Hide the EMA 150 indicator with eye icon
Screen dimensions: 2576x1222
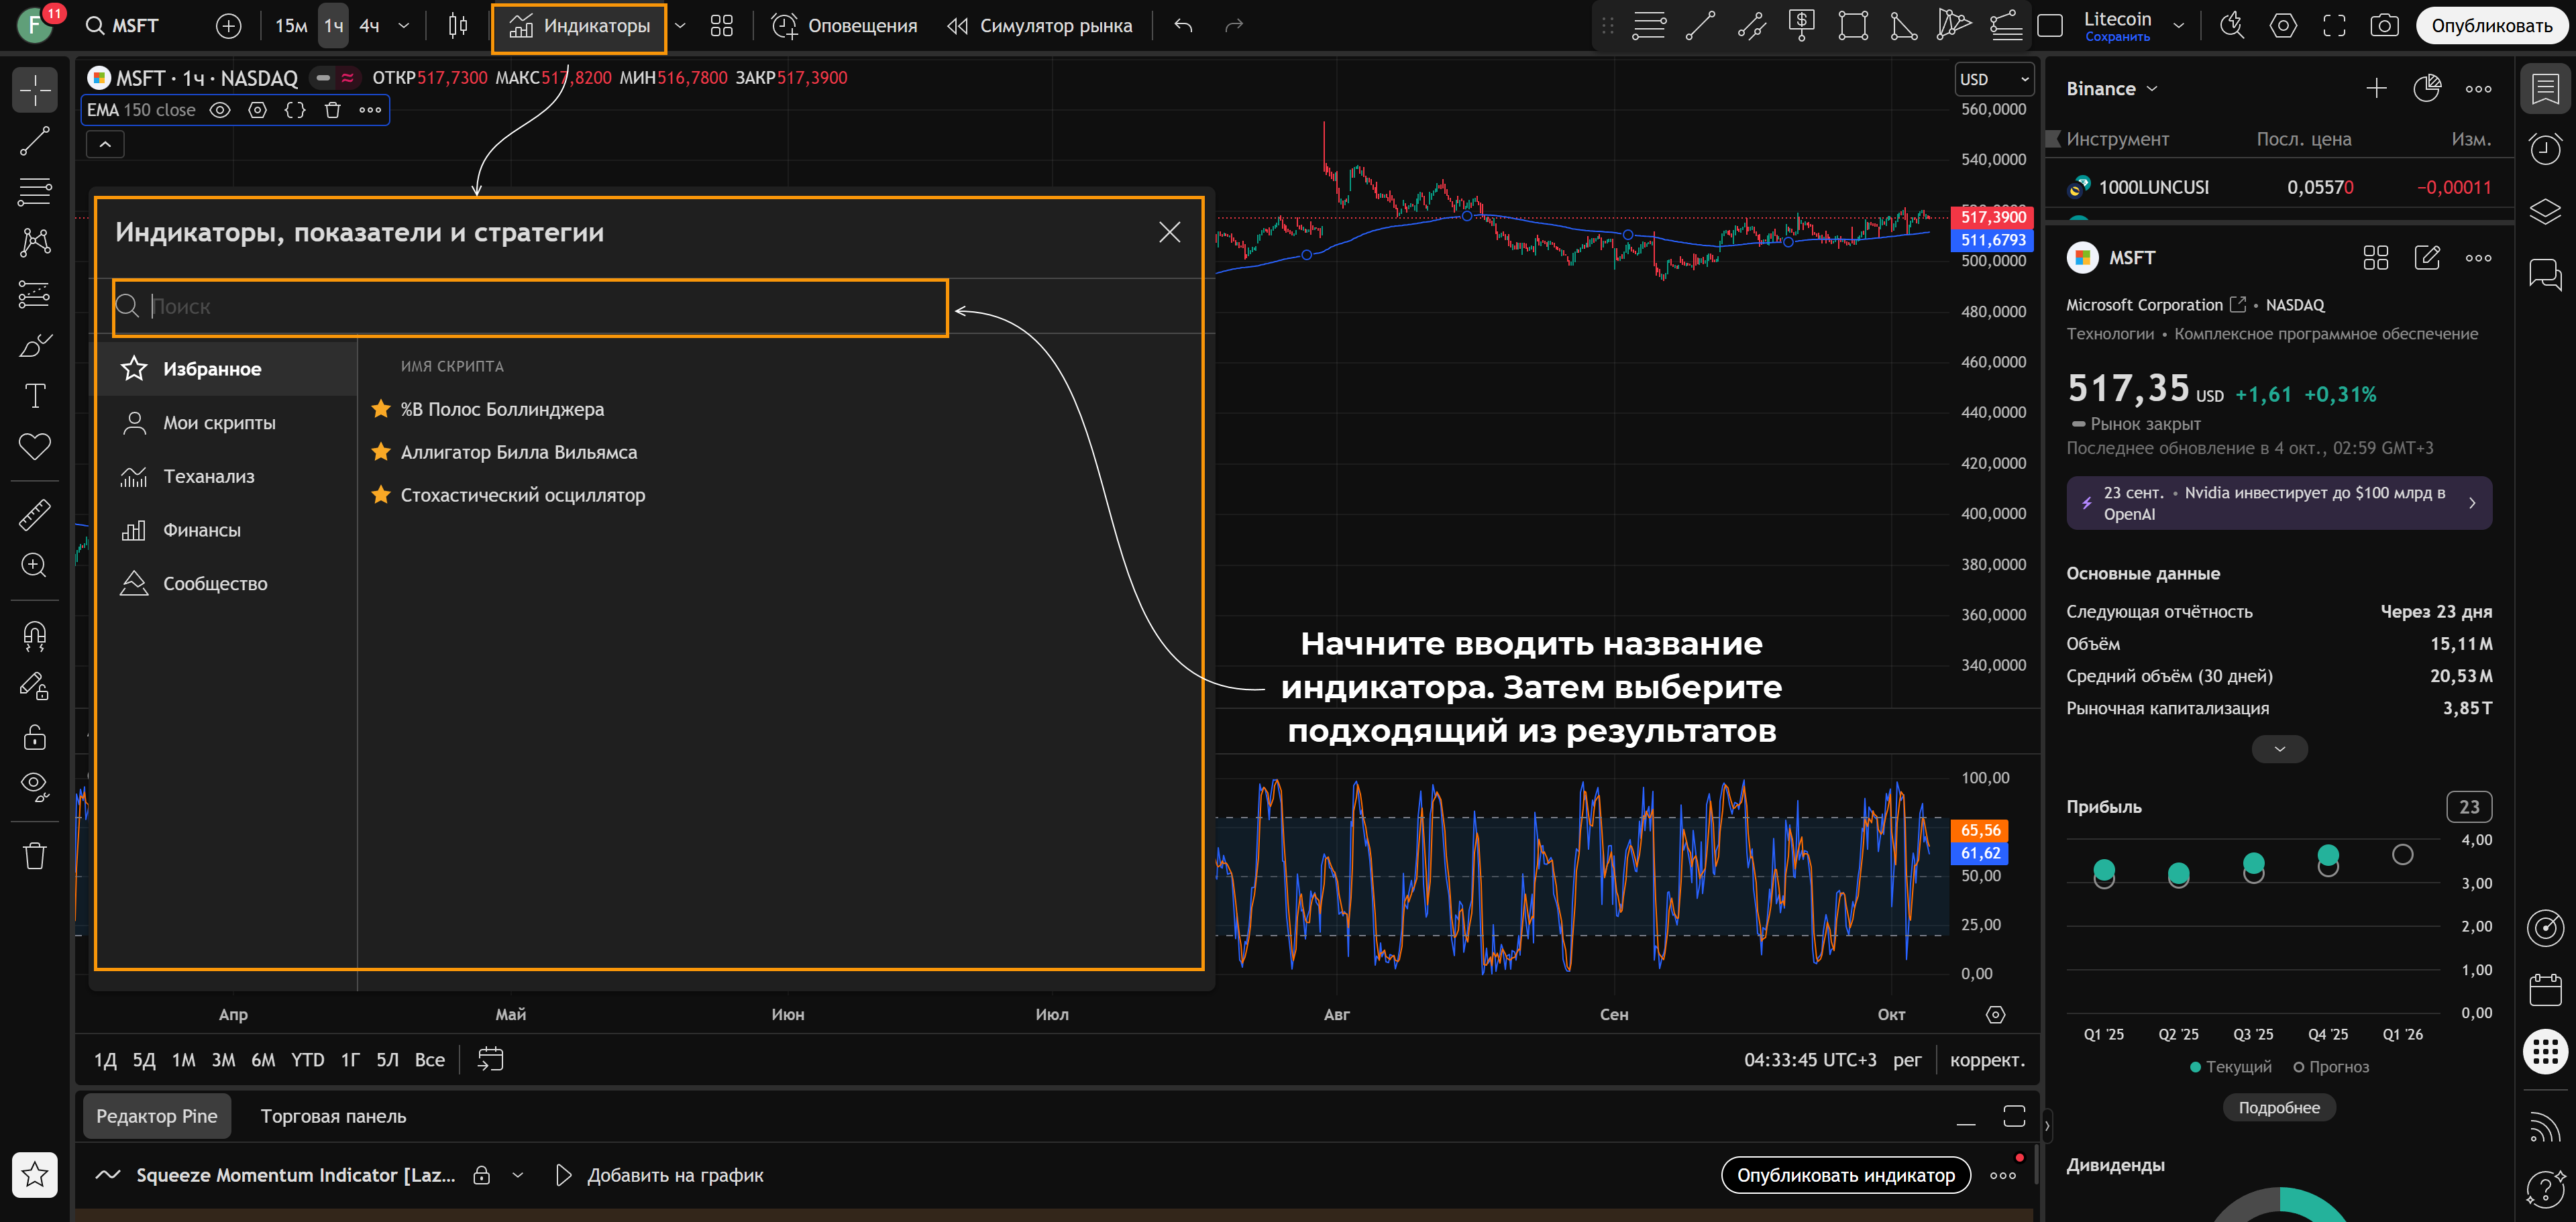220,110
